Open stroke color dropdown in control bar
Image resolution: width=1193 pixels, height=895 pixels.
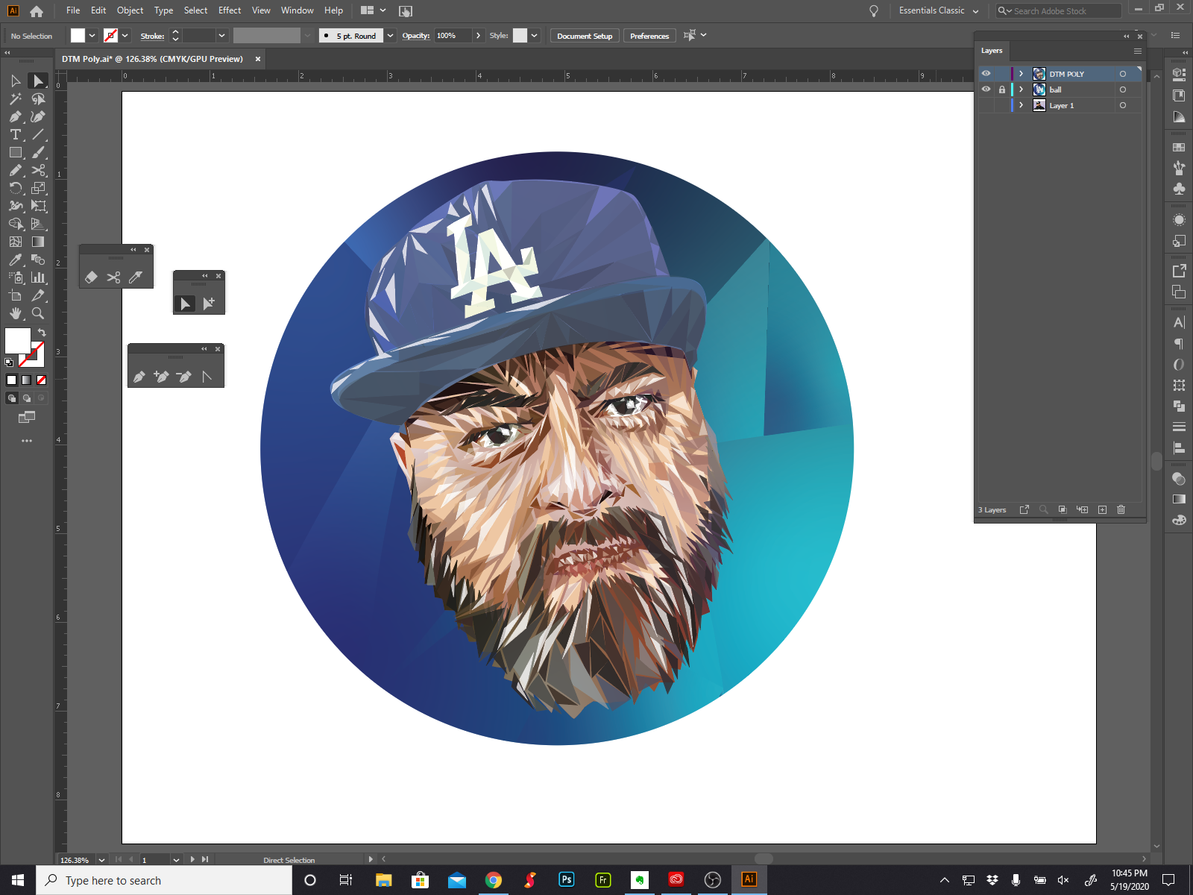click(x=125, y=36)
